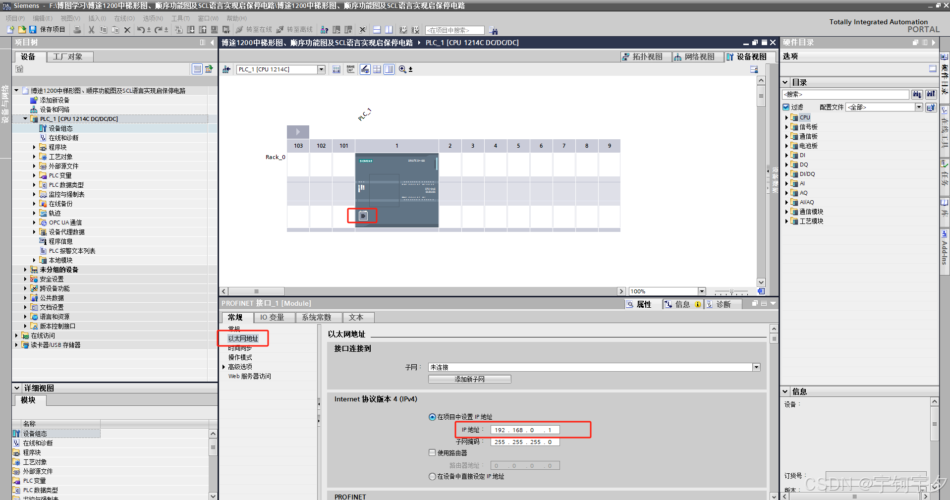Toggle the 过滤 filter checkbox
This screenshot has height=500, width=950.
[786, 107]
